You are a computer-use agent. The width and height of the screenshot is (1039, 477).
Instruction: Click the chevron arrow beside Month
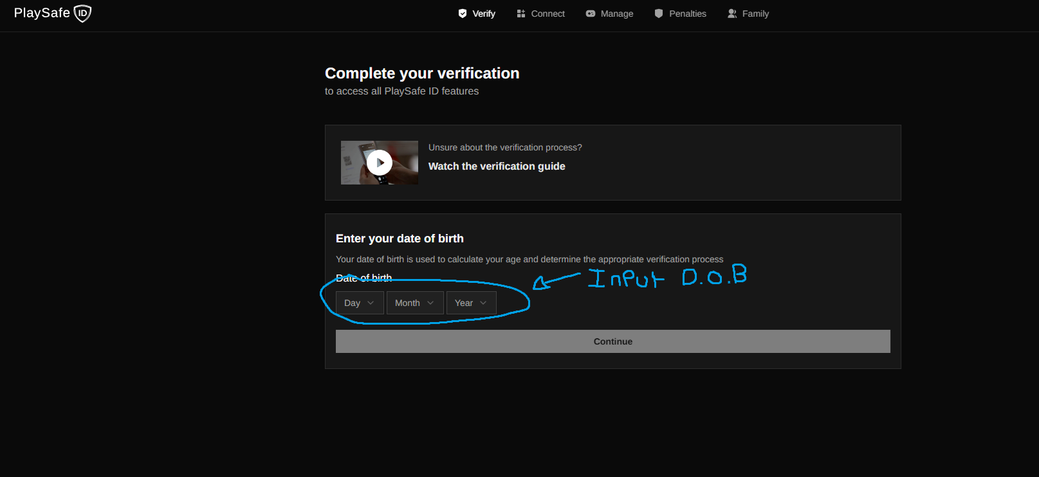point(430,303)
